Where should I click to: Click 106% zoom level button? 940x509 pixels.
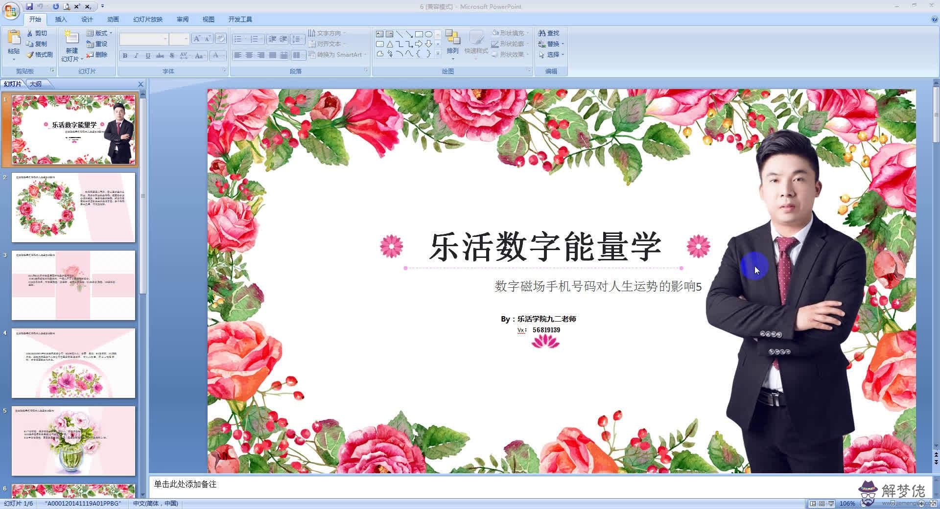pyautogui.click(x=847, y=504)
